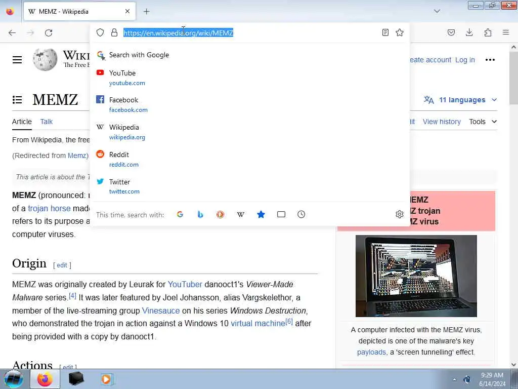Screen dimensions: 518x389
Task: Select the Reddit suggestion row
Action: [x=250, y=159]
